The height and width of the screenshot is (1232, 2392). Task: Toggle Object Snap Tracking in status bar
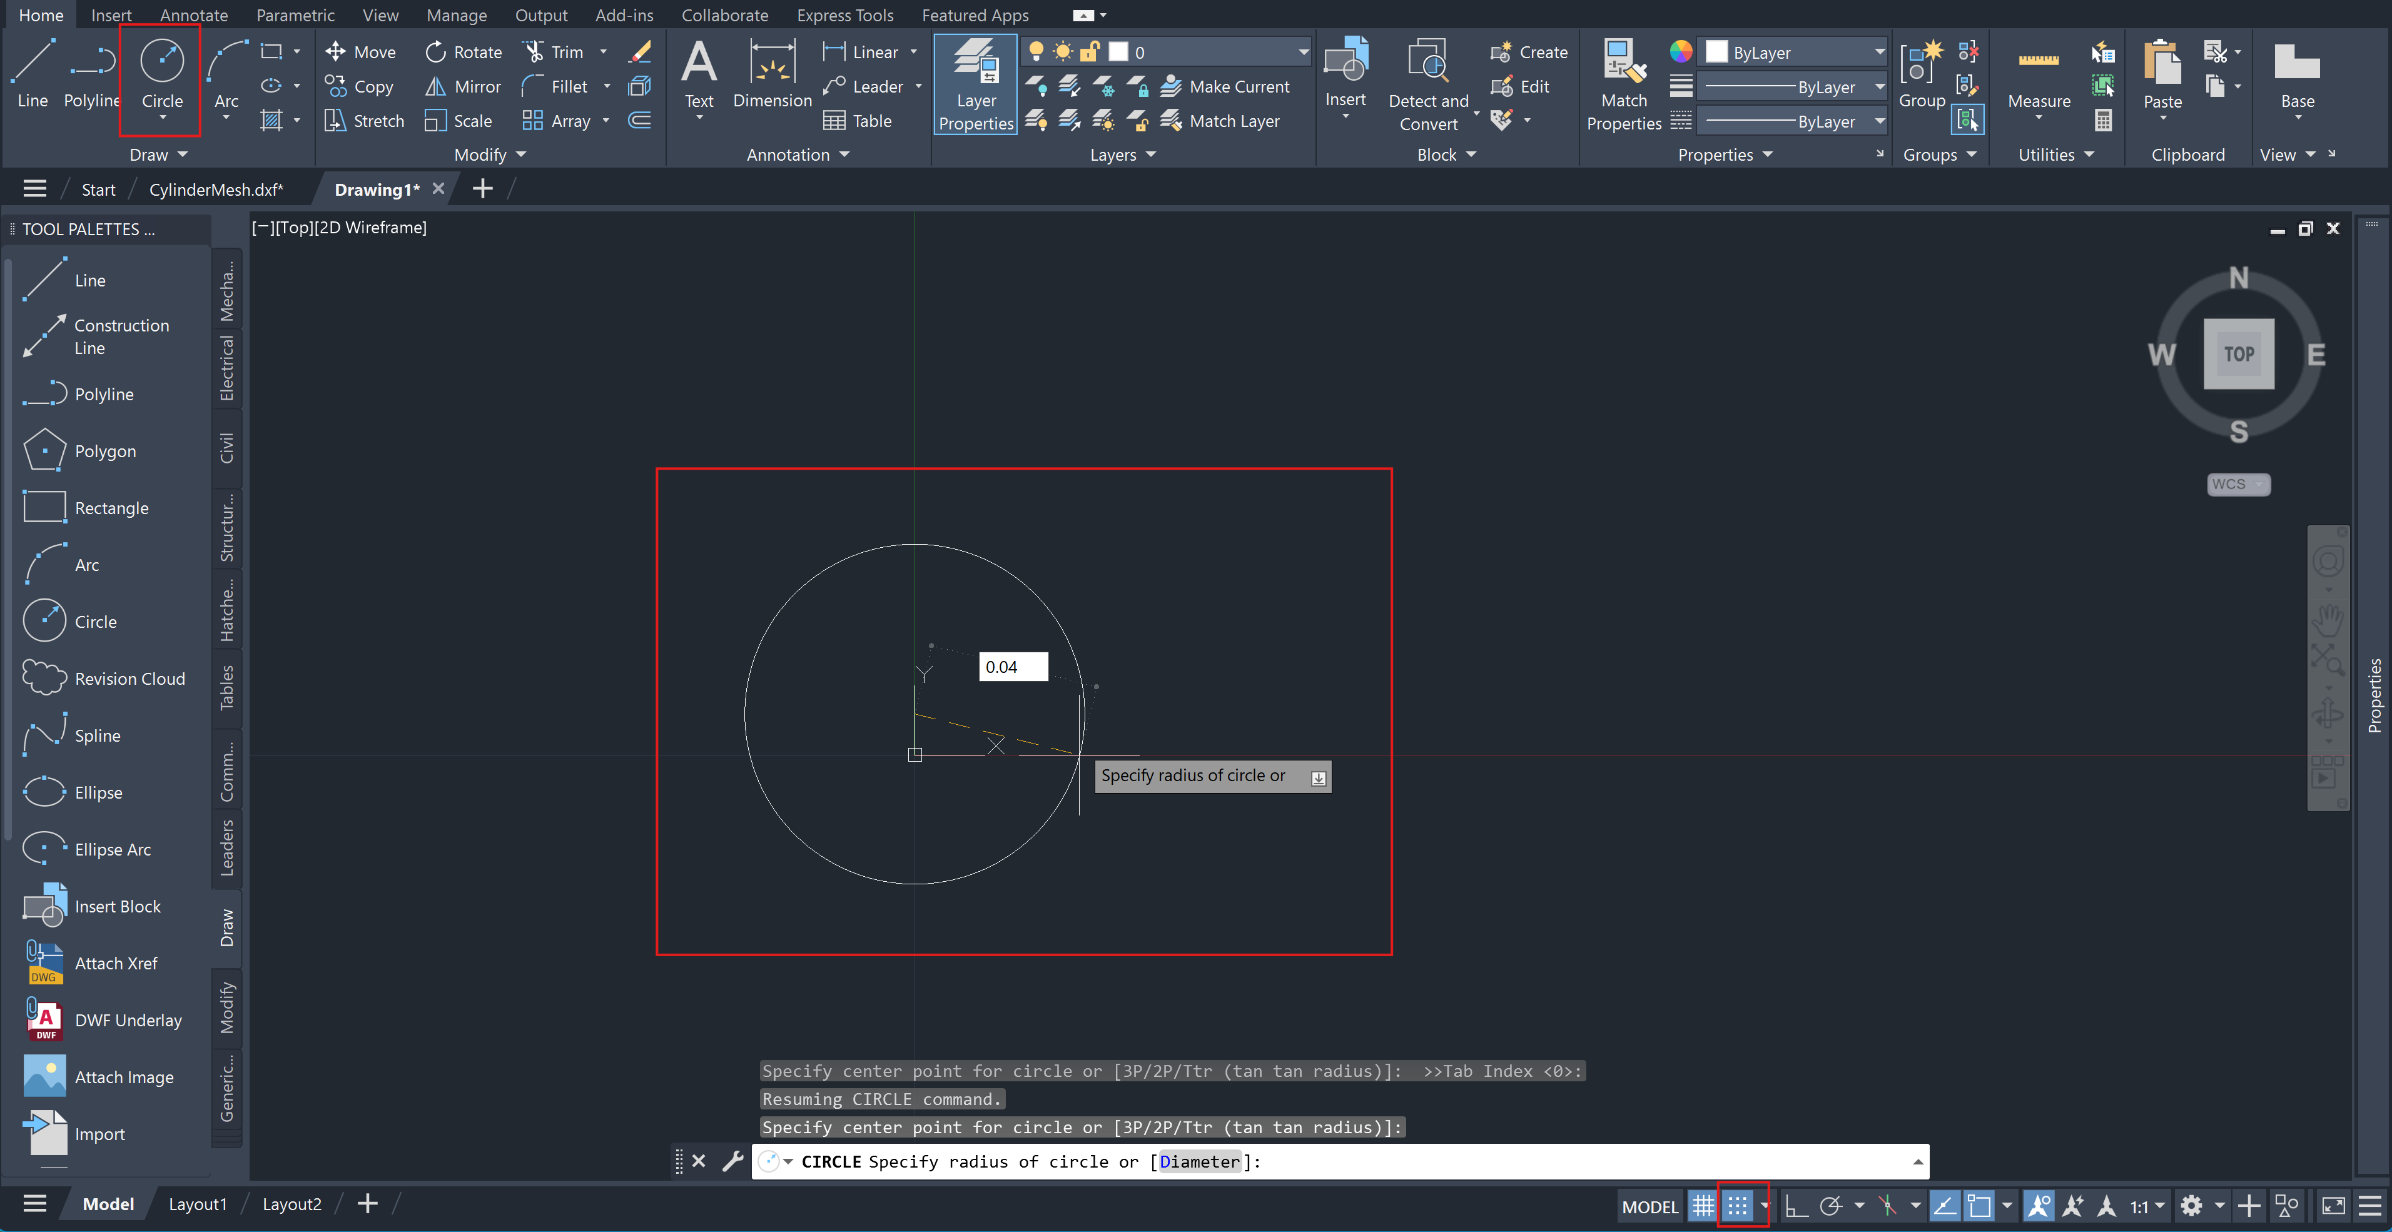click(1944, 1206)
